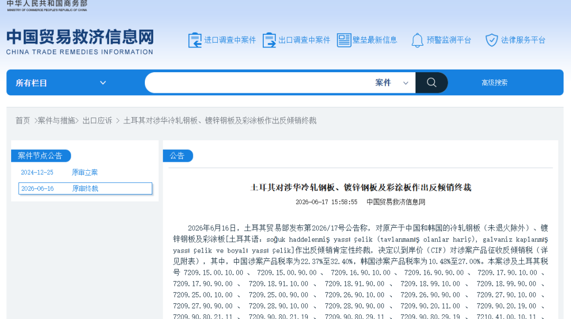Image resolution: width=571 pixels, height=319 pixels.
Task: Click the breadcrumb article title 土耳其对涉华冷轧钢板
Action: click(219, 121)
